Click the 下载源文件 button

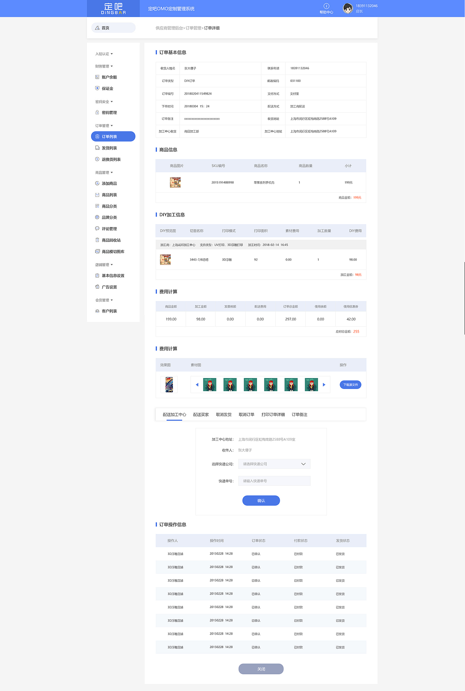(351, 385)
